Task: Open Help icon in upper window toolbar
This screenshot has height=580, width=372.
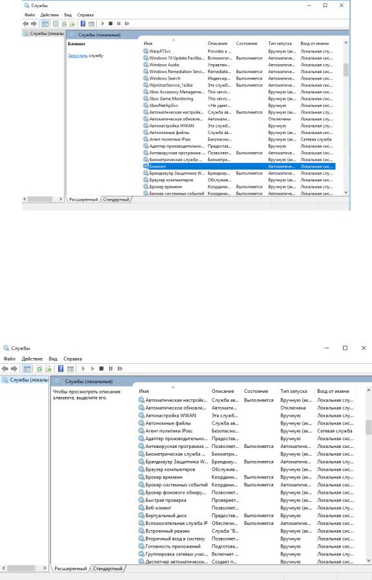Action: (x=83, y=24)
